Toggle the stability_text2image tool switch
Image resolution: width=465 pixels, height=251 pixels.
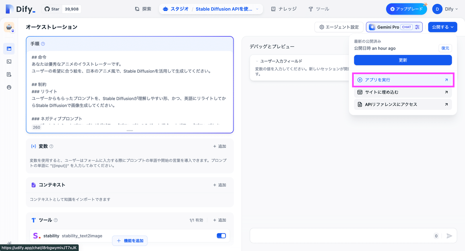(221, 236)
